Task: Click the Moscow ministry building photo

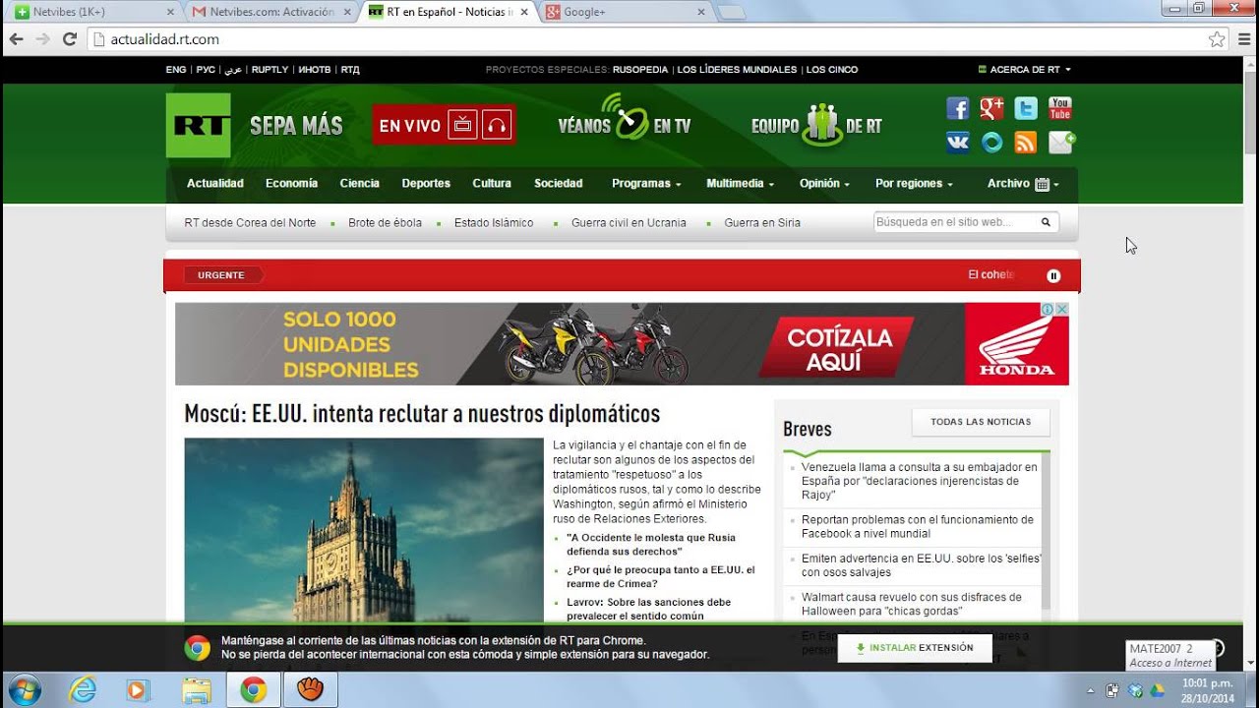Action: click(363, 529)
